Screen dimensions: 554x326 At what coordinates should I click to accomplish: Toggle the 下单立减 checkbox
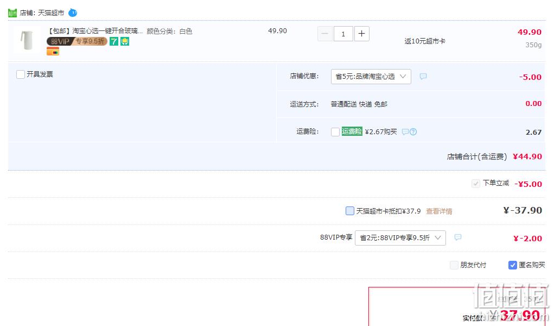(x=475, y=183)
